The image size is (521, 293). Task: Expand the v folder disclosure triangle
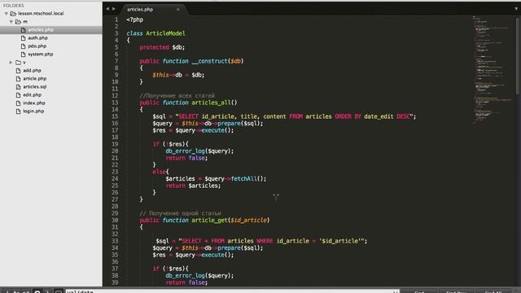click(x=11, y=63)
